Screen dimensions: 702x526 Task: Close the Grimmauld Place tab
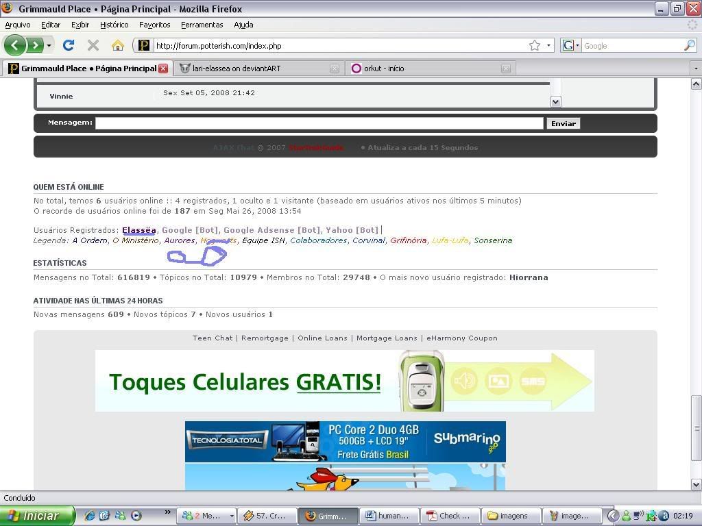163,68
